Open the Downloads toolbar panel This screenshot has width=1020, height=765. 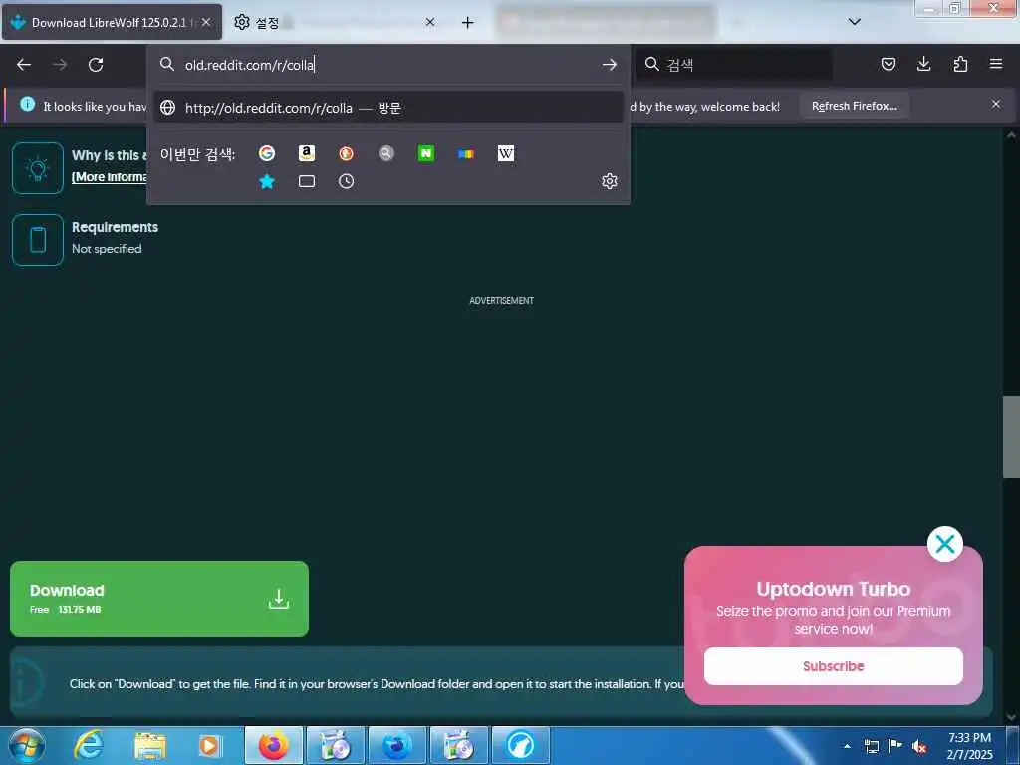923,64
